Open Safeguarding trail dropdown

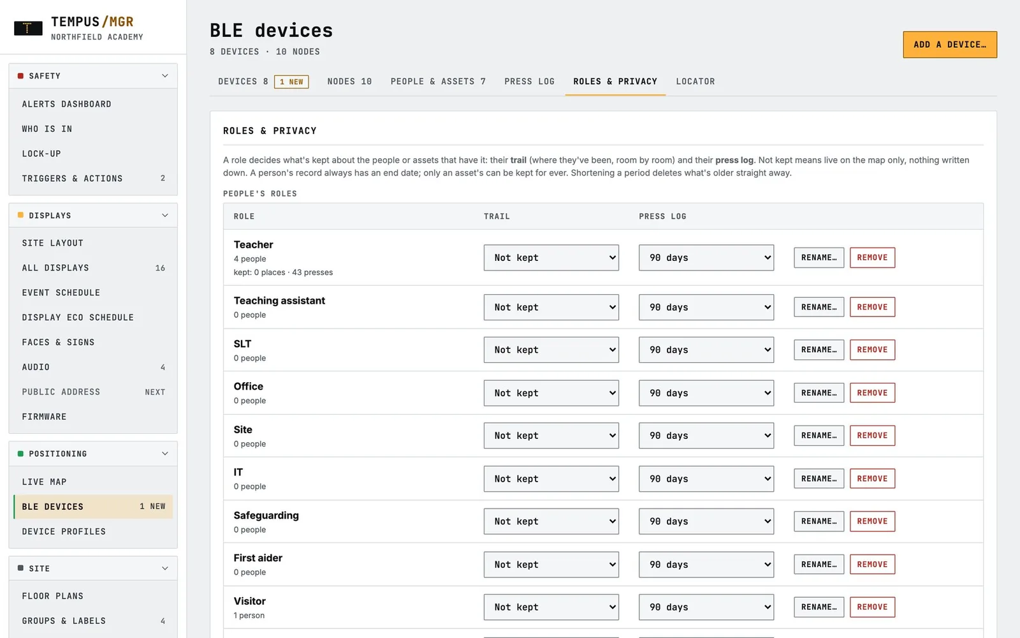(x=551, y=521)
